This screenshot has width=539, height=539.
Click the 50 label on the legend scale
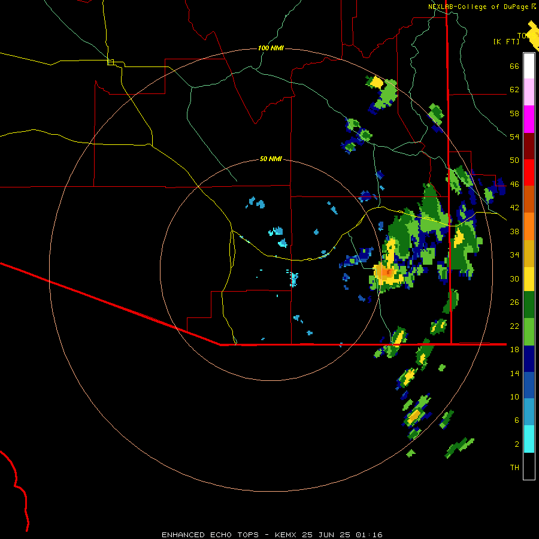pyautogui.click(x=514, y=161)
